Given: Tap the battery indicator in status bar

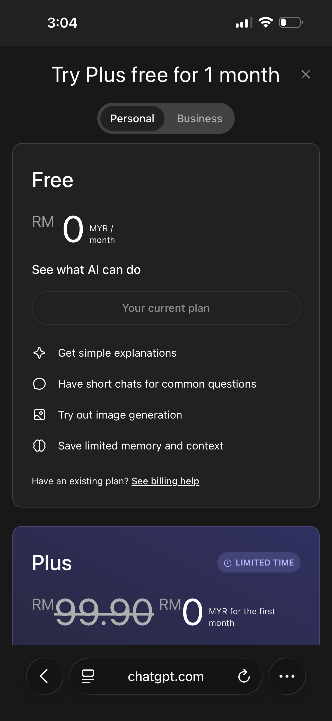Looking at the screenshot, I should tap(291, 22).
